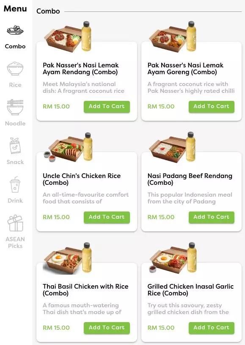Viewport: 245px width, 345px height.
Task: Open the Thai Basil Chicken combo title
Action: (85, 290)
